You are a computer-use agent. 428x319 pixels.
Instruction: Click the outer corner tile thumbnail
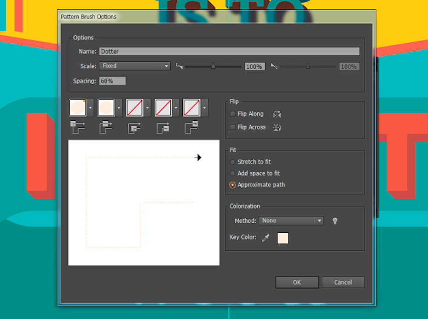(x=77, y=108)
